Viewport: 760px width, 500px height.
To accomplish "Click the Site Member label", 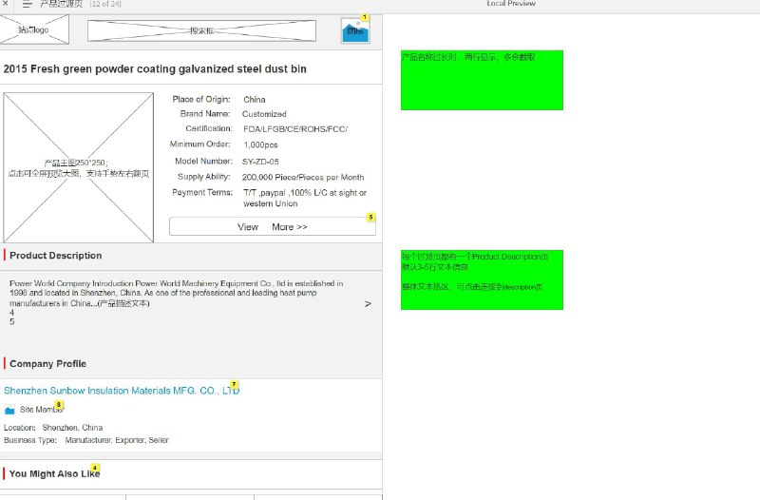I will coord(42,410).
